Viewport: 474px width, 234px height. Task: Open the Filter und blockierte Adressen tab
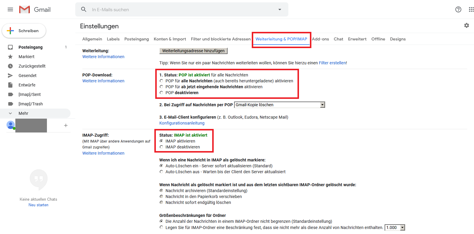click(x=220, y=39)
